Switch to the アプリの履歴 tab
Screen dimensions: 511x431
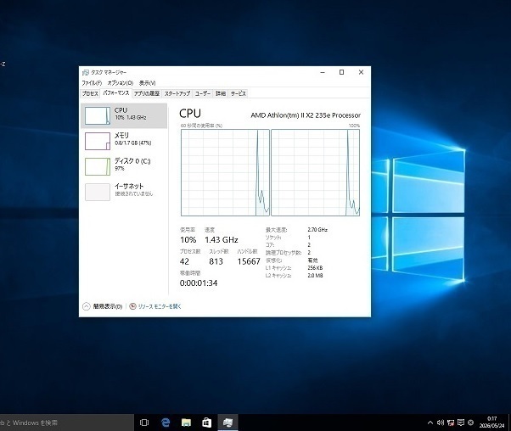[147, 93]
